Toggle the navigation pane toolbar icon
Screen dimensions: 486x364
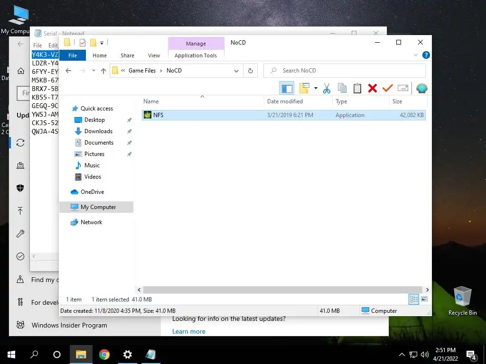coord(287,88)
